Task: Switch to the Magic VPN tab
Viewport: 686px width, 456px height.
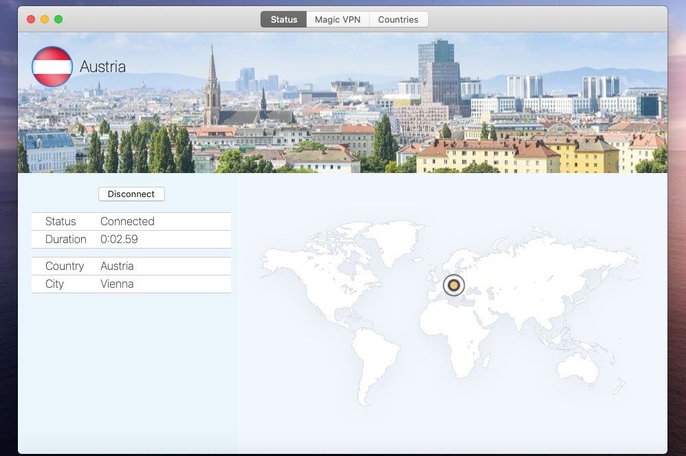Action: 337,19
